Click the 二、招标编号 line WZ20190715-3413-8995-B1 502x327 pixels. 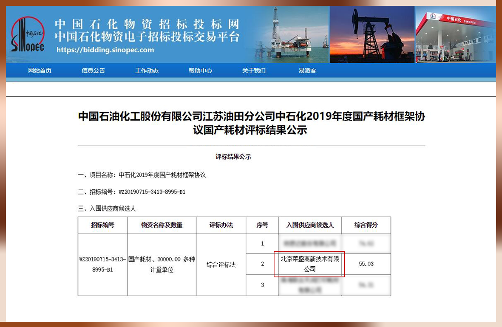pyautogui.click(x=132, y=192)
